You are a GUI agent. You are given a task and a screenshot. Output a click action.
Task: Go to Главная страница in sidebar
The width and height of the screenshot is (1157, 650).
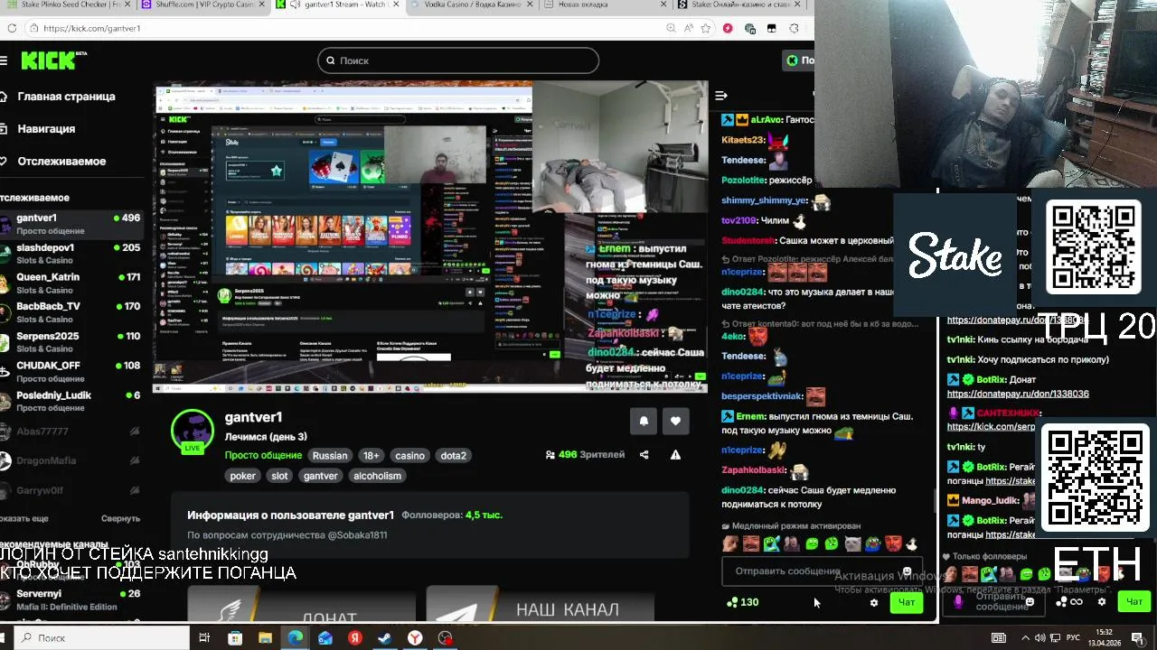(59, 97)
